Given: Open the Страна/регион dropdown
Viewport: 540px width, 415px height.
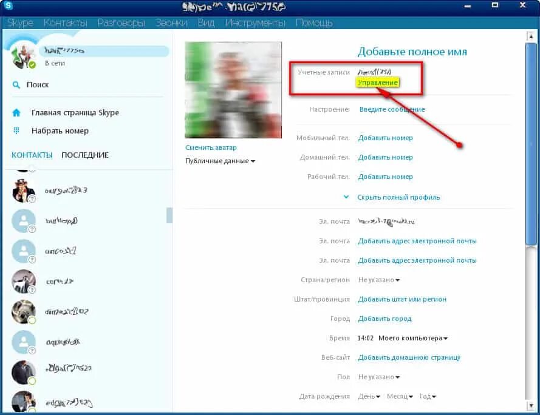Looking at the screenshot, I should point(379,280).
